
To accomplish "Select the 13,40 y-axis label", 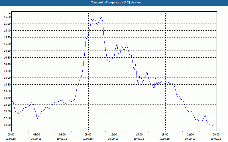I will click(7, 98).
